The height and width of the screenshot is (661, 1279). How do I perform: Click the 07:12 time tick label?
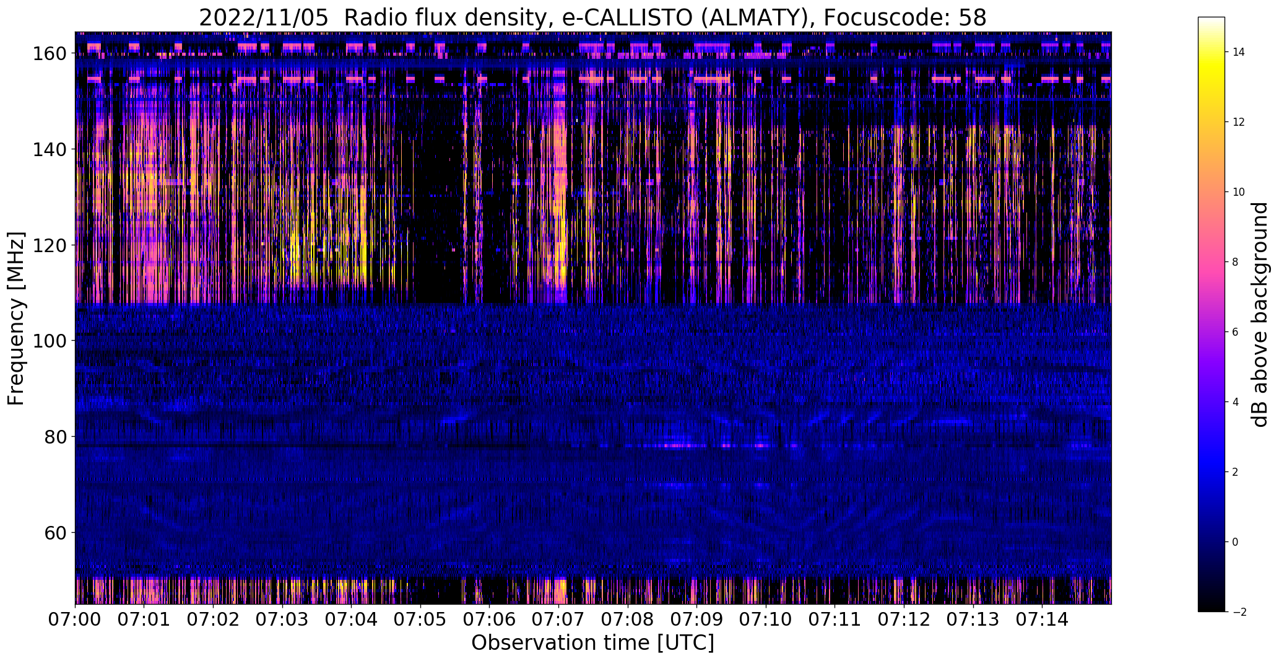click(904, 619)
